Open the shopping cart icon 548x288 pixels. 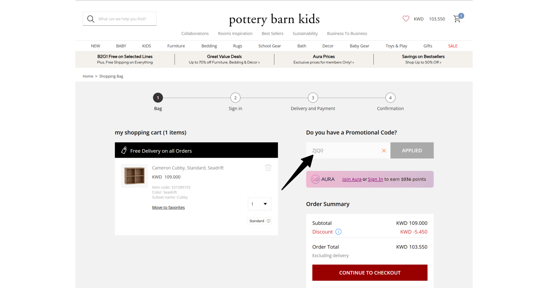(x=457, y=19)
